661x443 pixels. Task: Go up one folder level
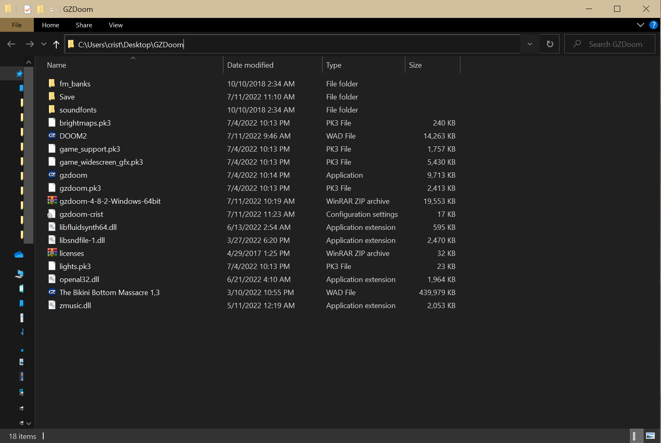56,44
